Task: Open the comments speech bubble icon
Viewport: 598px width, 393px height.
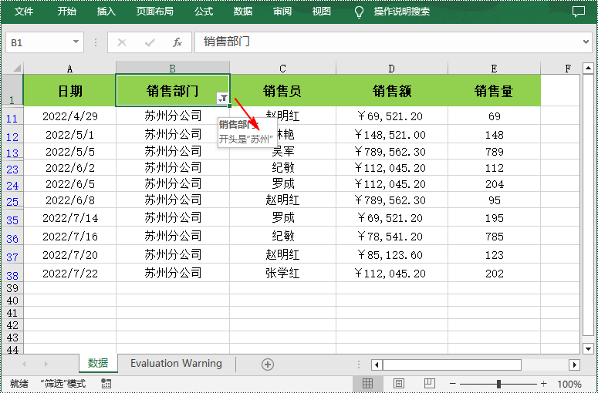Action: [578, 12]
